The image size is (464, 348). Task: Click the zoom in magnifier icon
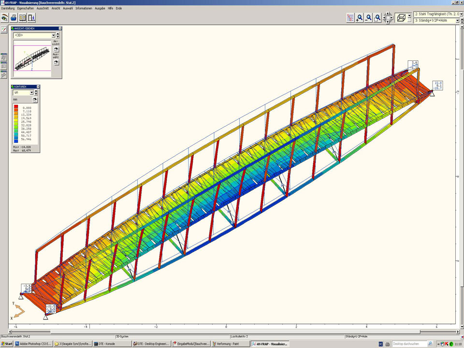point(359,18)
